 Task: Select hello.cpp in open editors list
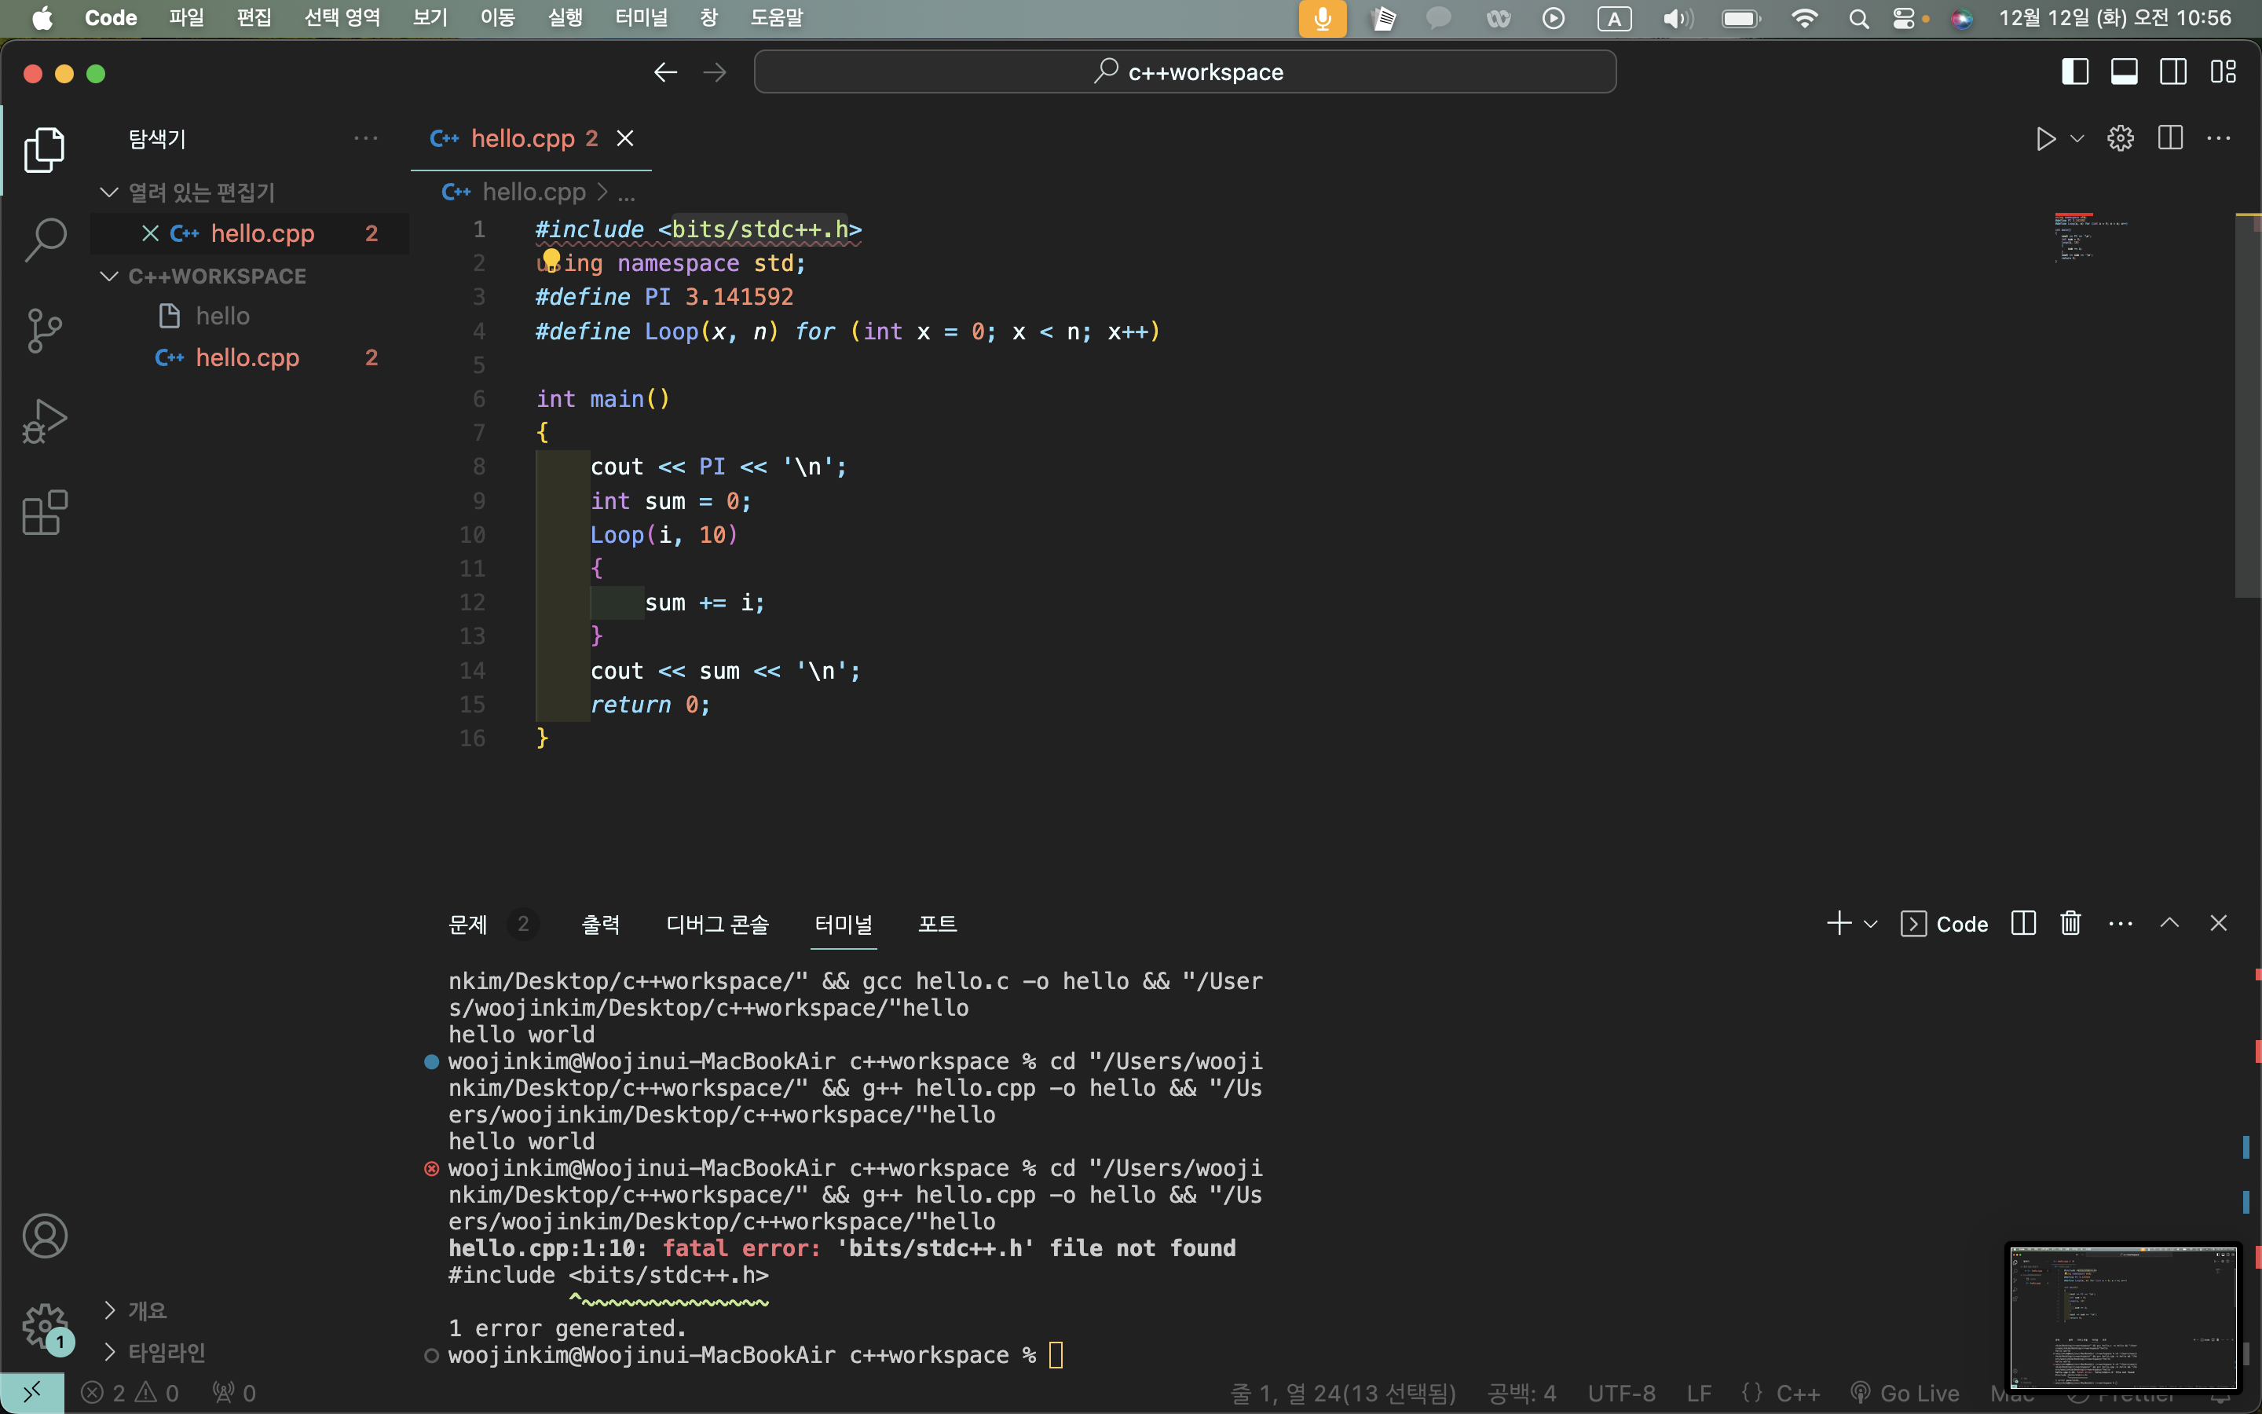(250, 234)
